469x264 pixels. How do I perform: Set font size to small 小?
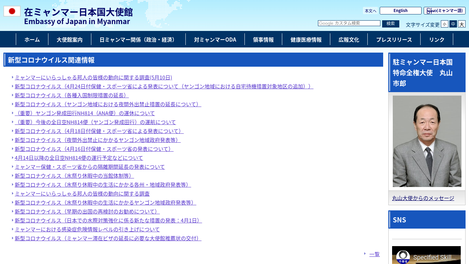tap(445, 24)
